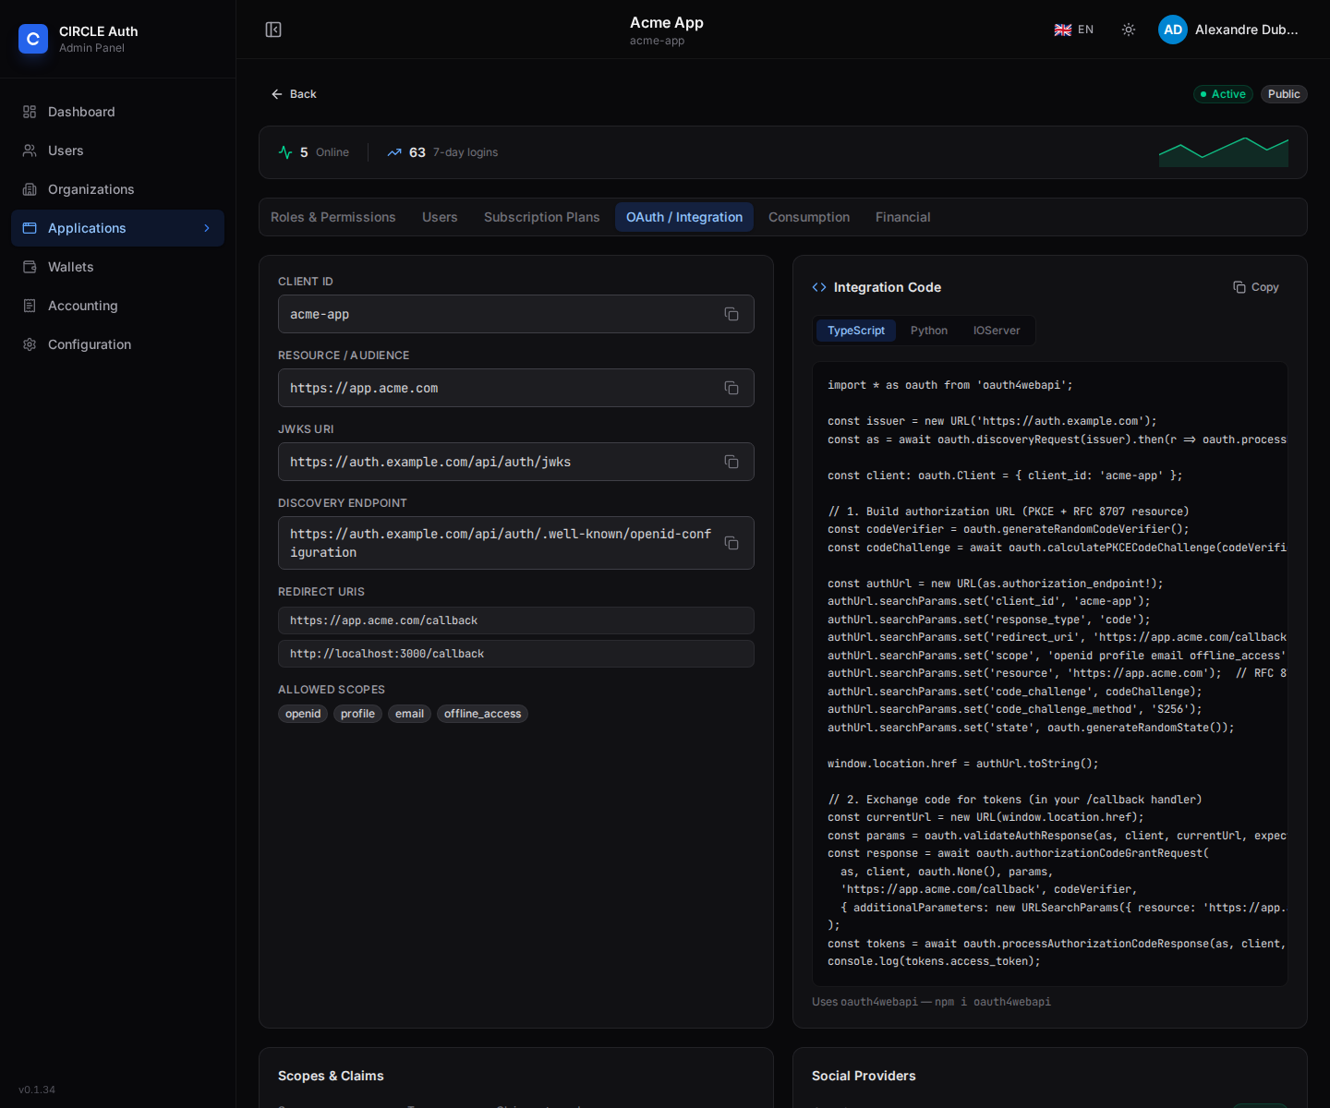
Task: Switch to the Subscription Plans tab
Action: pos(542,217)
